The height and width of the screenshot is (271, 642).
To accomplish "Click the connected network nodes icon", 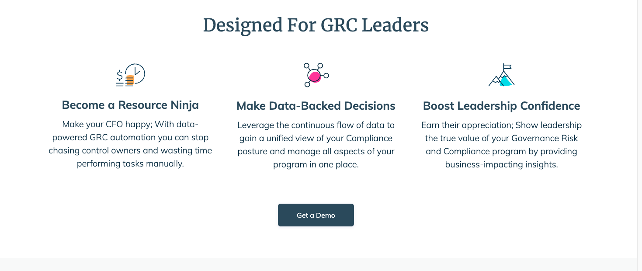I will (x=316, y=75).
